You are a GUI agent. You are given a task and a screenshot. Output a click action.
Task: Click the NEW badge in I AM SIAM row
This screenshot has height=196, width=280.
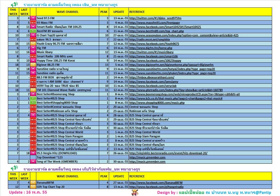coord(33,82)
